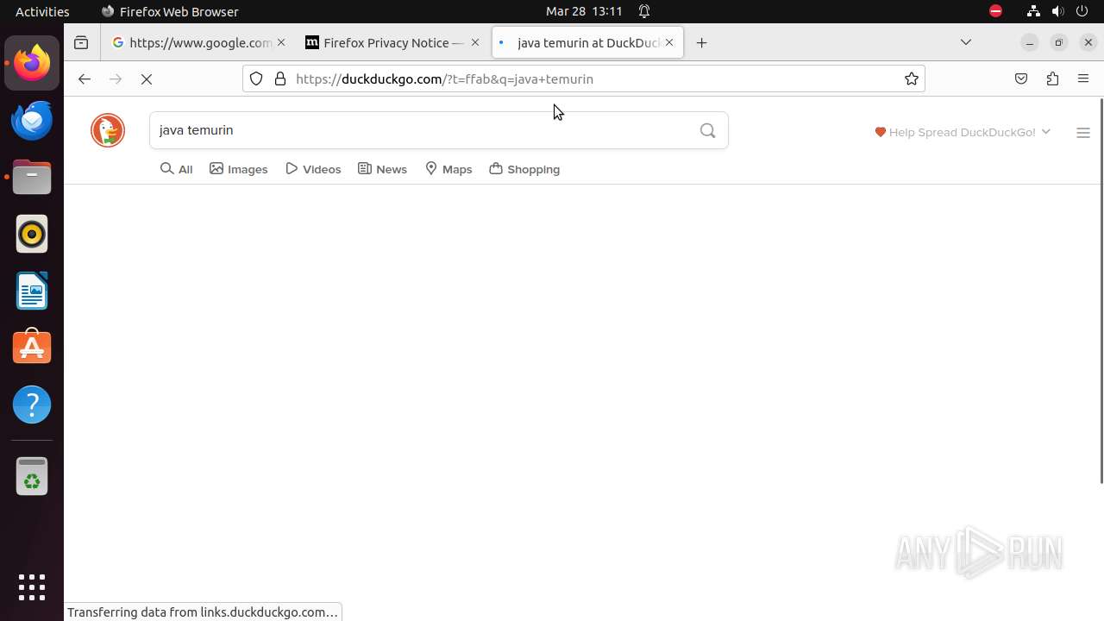Switch to Maps results
This screenshot has height=621, width=1104.
click(448, 169)
